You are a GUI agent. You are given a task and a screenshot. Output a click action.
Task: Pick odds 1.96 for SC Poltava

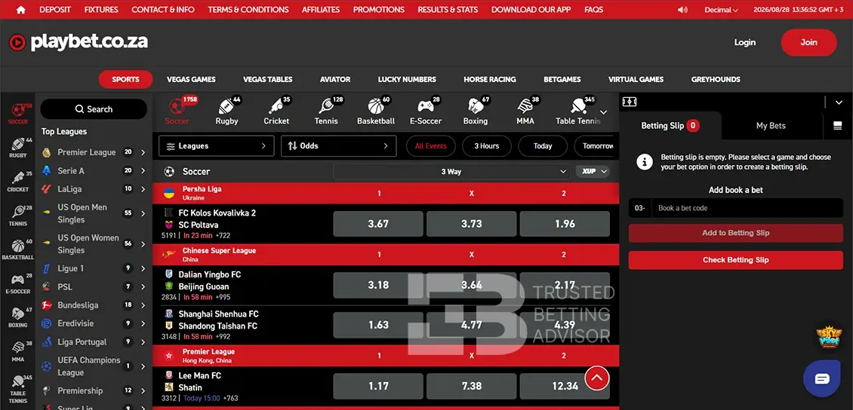(565, 224)
